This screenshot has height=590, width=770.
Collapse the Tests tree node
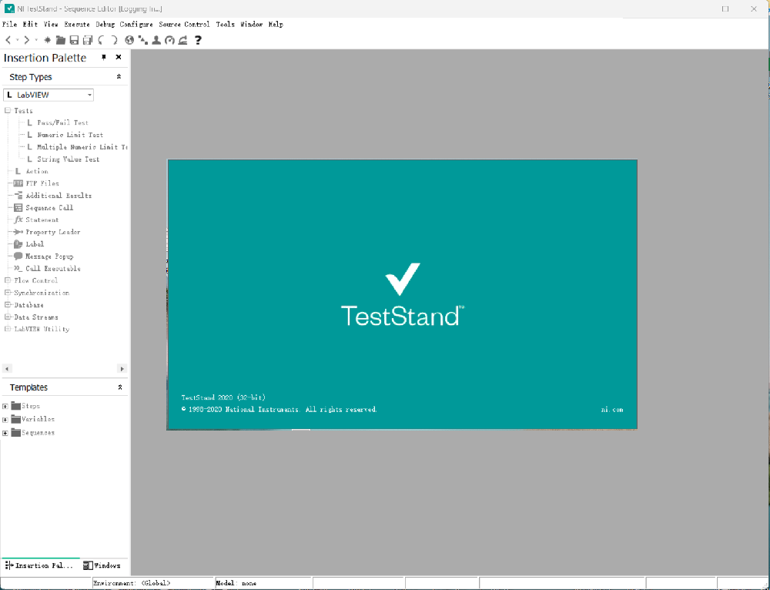[8, 111]
